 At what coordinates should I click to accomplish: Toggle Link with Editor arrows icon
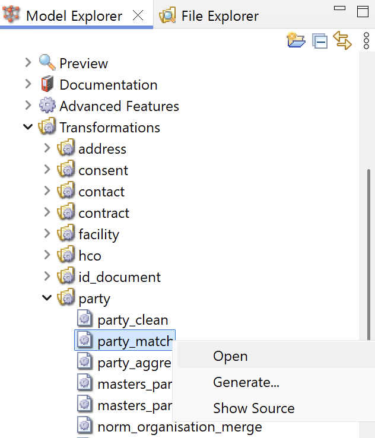pyautogui.click(x=342, y=40)
